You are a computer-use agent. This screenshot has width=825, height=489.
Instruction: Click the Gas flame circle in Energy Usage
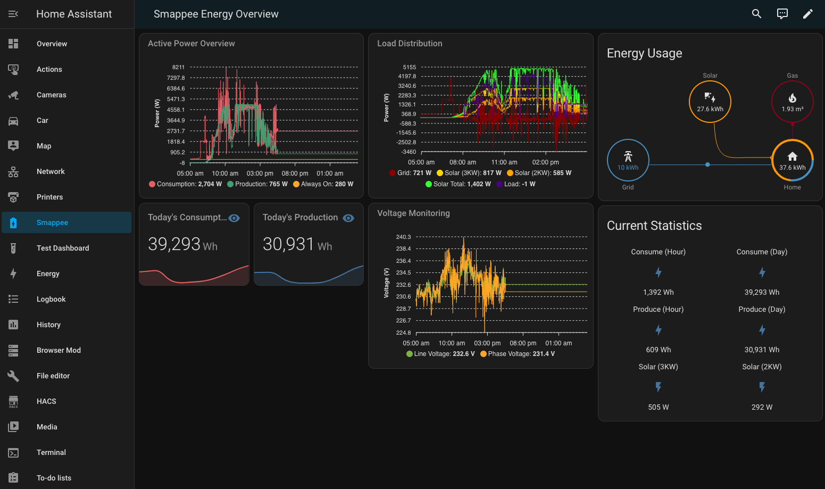[792, 102]
